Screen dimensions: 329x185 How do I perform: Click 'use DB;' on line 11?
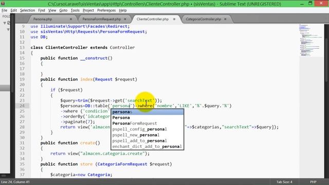tap(39, 37)
